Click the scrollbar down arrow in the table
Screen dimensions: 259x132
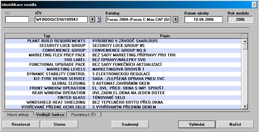click(245, 107)
